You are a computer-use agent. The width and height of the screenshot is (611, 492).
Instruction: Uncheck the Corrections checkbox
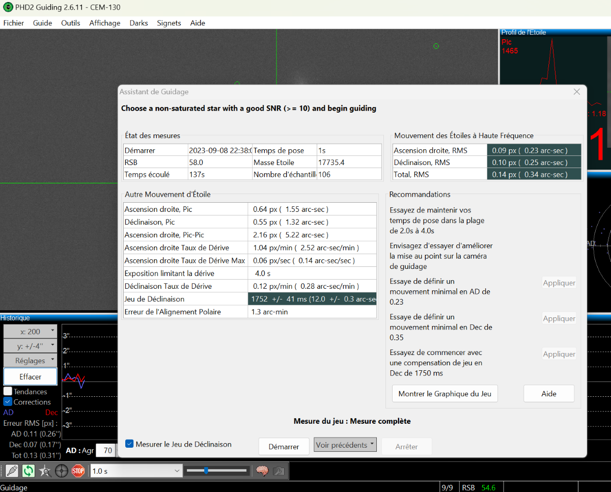tap(8, 402)
